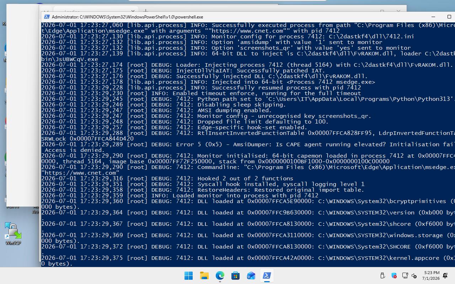Click the "RtlInsertInvertedFunctionTable" log entry
Viewport: 455px width, 284px height.
coord(248,133)
